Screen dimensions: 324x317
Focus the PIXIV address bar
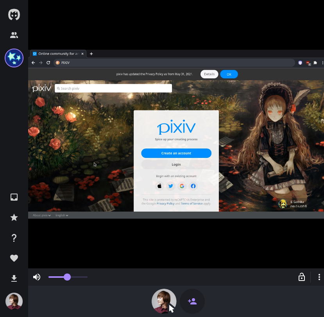coord(174,63)
